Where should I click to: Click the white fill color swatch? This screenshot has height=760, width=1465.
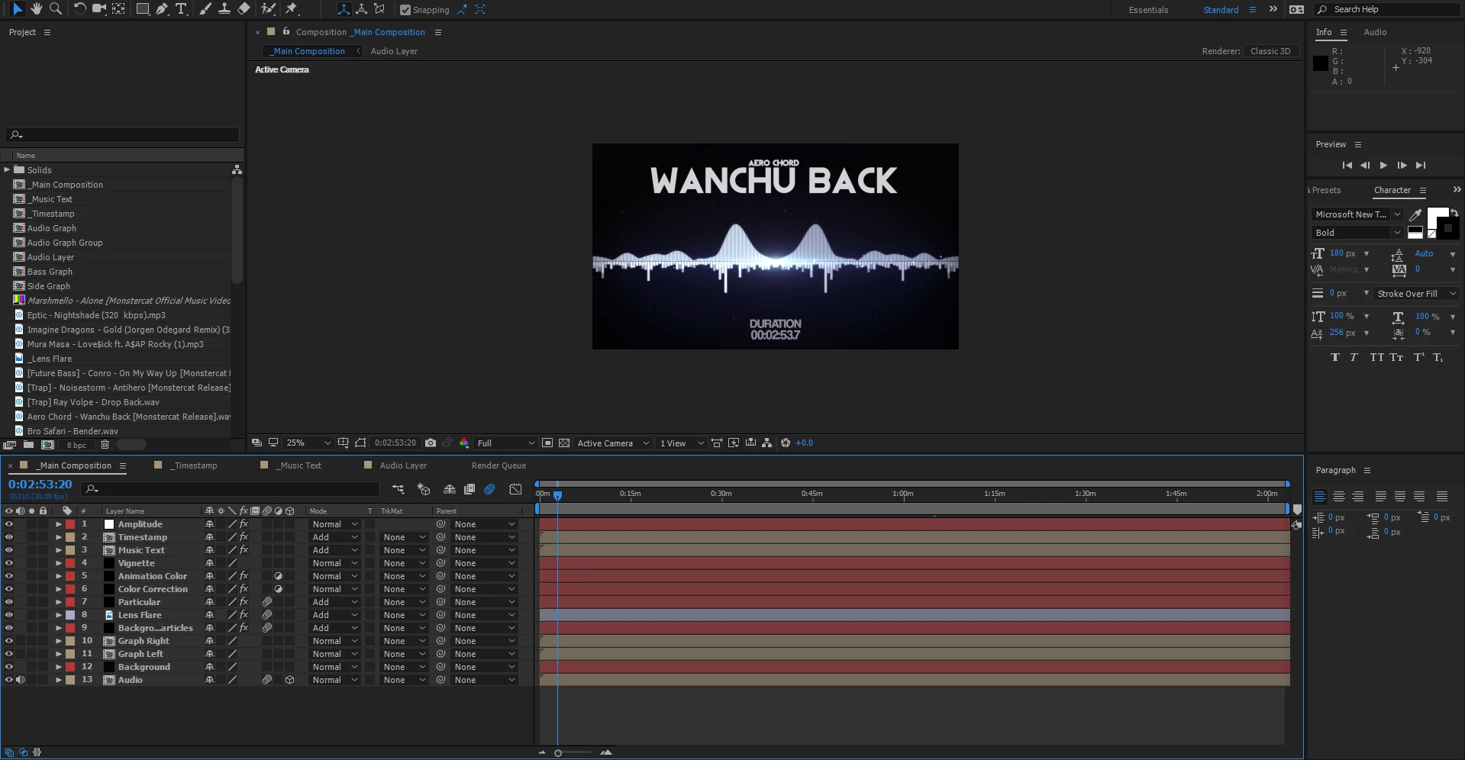click(1438, 217)
